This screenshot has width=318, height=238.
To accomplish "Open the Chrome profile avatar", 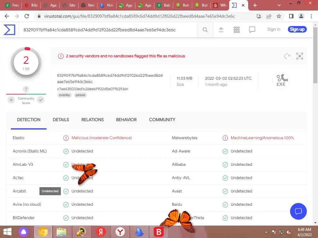I will coord(301,16).
